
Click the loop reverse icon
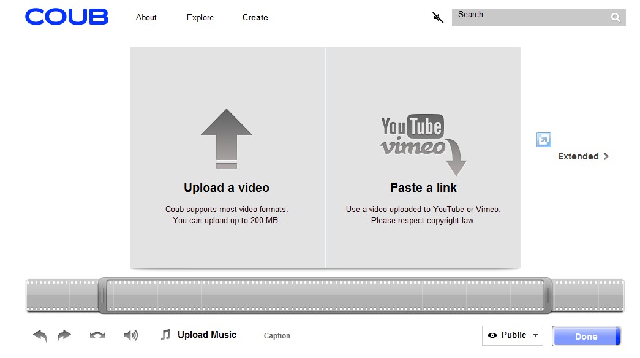click(x=97, y=335)
